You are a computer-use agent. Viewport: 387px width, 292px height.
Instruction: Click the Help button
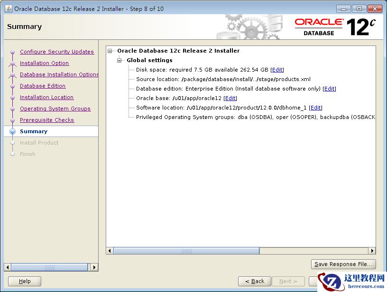25,281
